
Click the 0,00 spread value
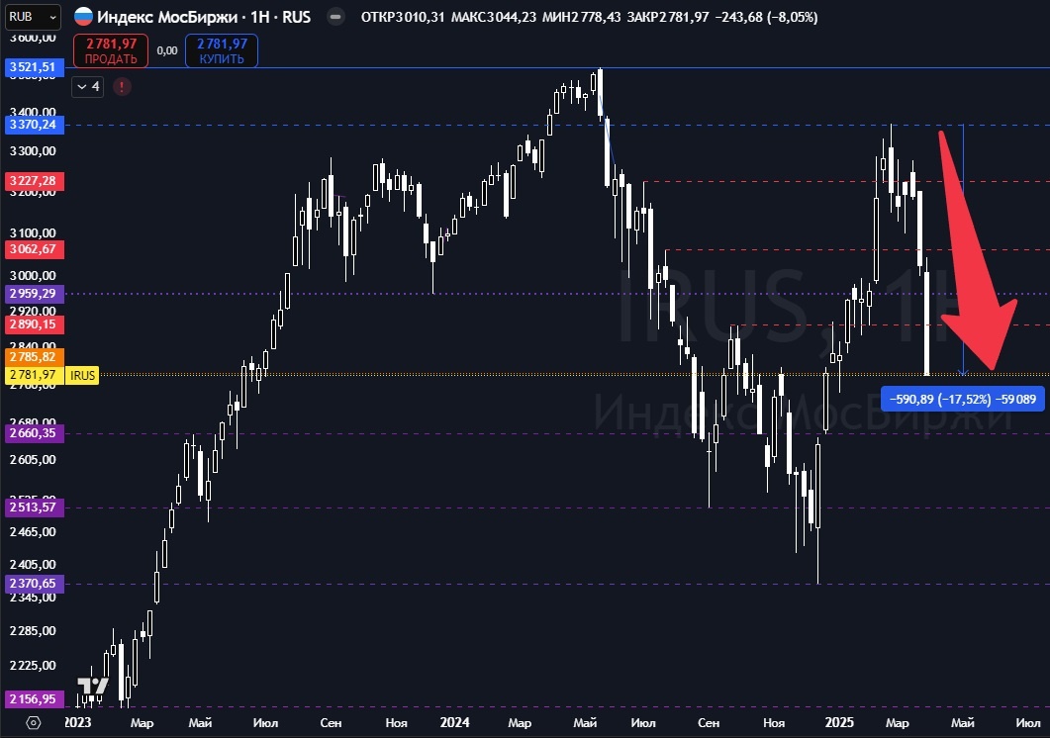pos(166,50)
